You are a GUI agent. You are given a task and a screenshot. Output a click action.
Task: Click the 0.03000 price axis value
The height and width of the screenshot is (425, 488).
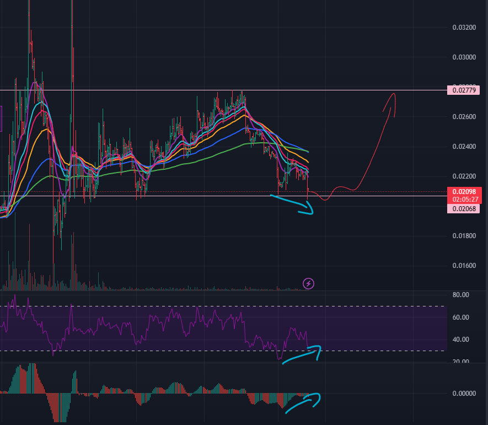[x=464, y=57]
